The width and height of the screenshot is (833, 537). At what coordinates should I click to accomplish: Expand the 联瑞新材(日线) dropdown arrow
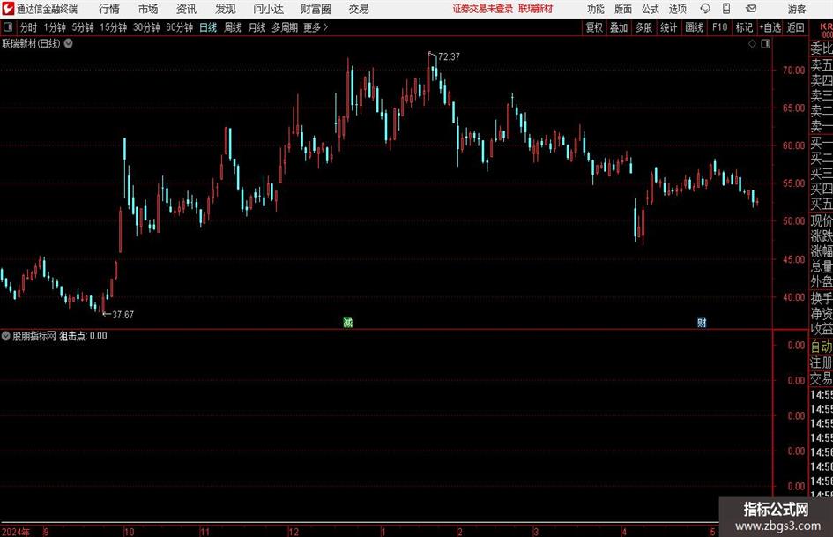coord(69,43)
